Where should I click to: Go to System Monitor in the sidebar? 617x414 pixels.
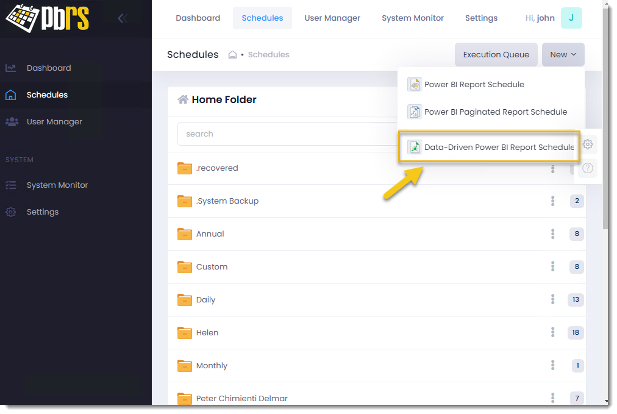[57, 185]
